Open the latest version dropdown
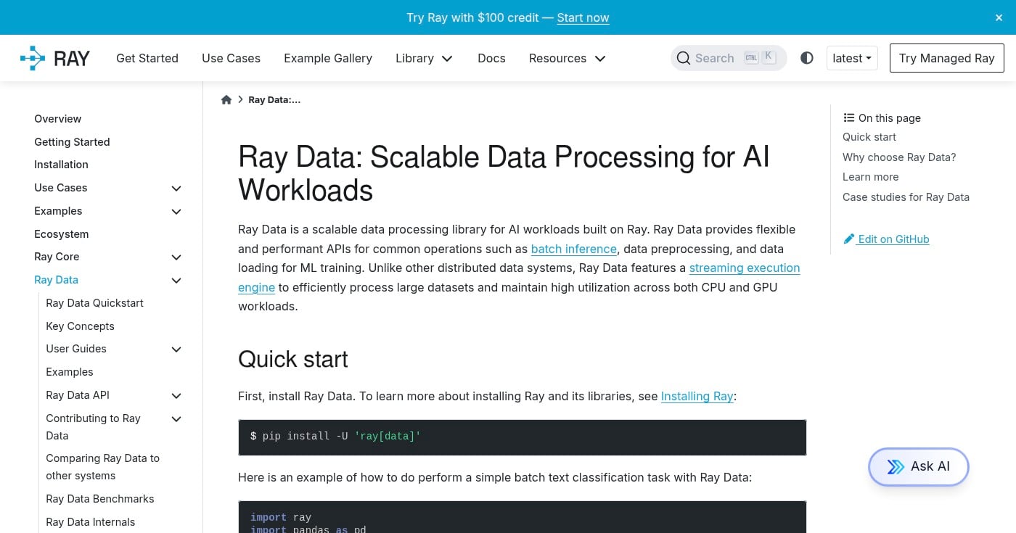This screenshot has width=1016, height=533. (852, 58)
